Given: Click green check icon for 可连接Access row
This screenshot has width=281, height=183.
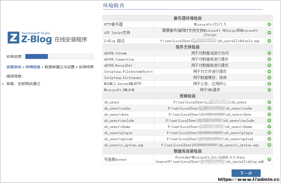Looking at the screenshot, I should [269, 159].
